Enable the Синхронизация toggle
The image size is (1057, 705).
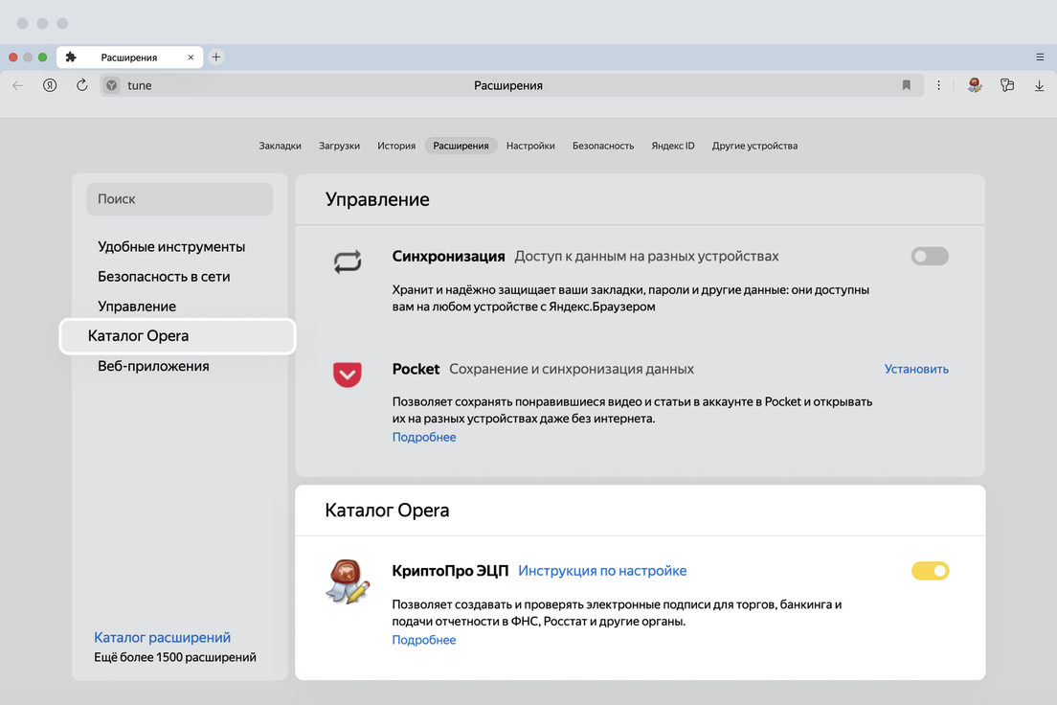(x=930, y=257)
